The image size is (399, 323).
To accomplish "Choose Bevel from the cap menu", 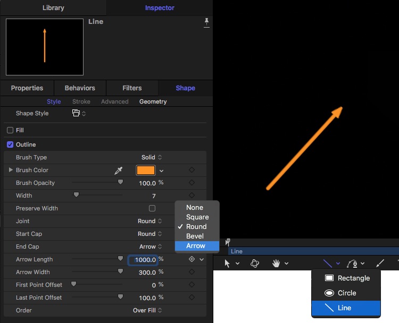I will click(195, 236).
